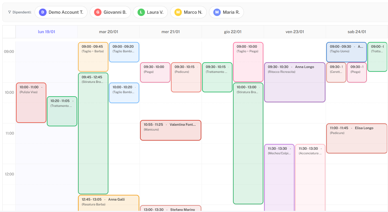
Task: Select the sab 24/01 day header
Action: pos(357,31)
